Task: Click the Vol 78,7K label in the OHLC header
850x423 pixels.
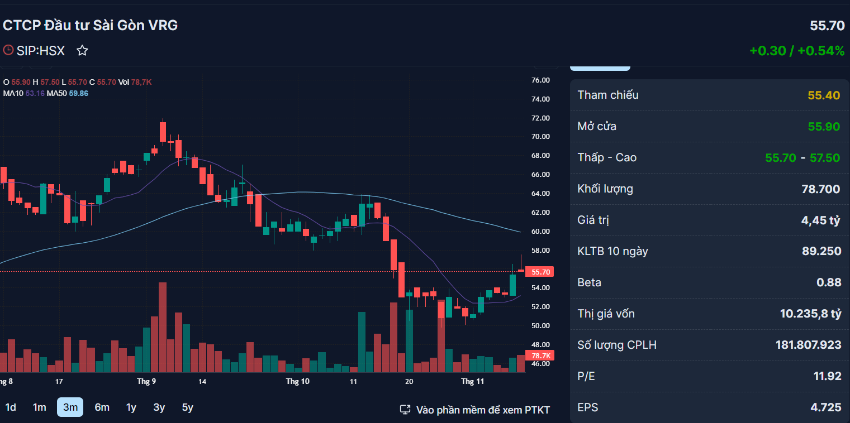Action: [135, 82]
